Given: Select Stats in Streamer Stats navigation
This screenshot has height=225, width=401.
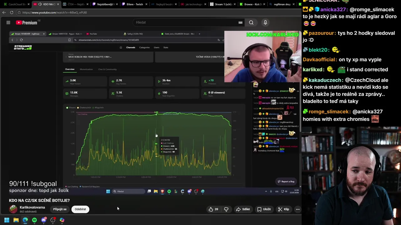Looking at the screenshot, I should pyautogui.click(x=166, y=47).
